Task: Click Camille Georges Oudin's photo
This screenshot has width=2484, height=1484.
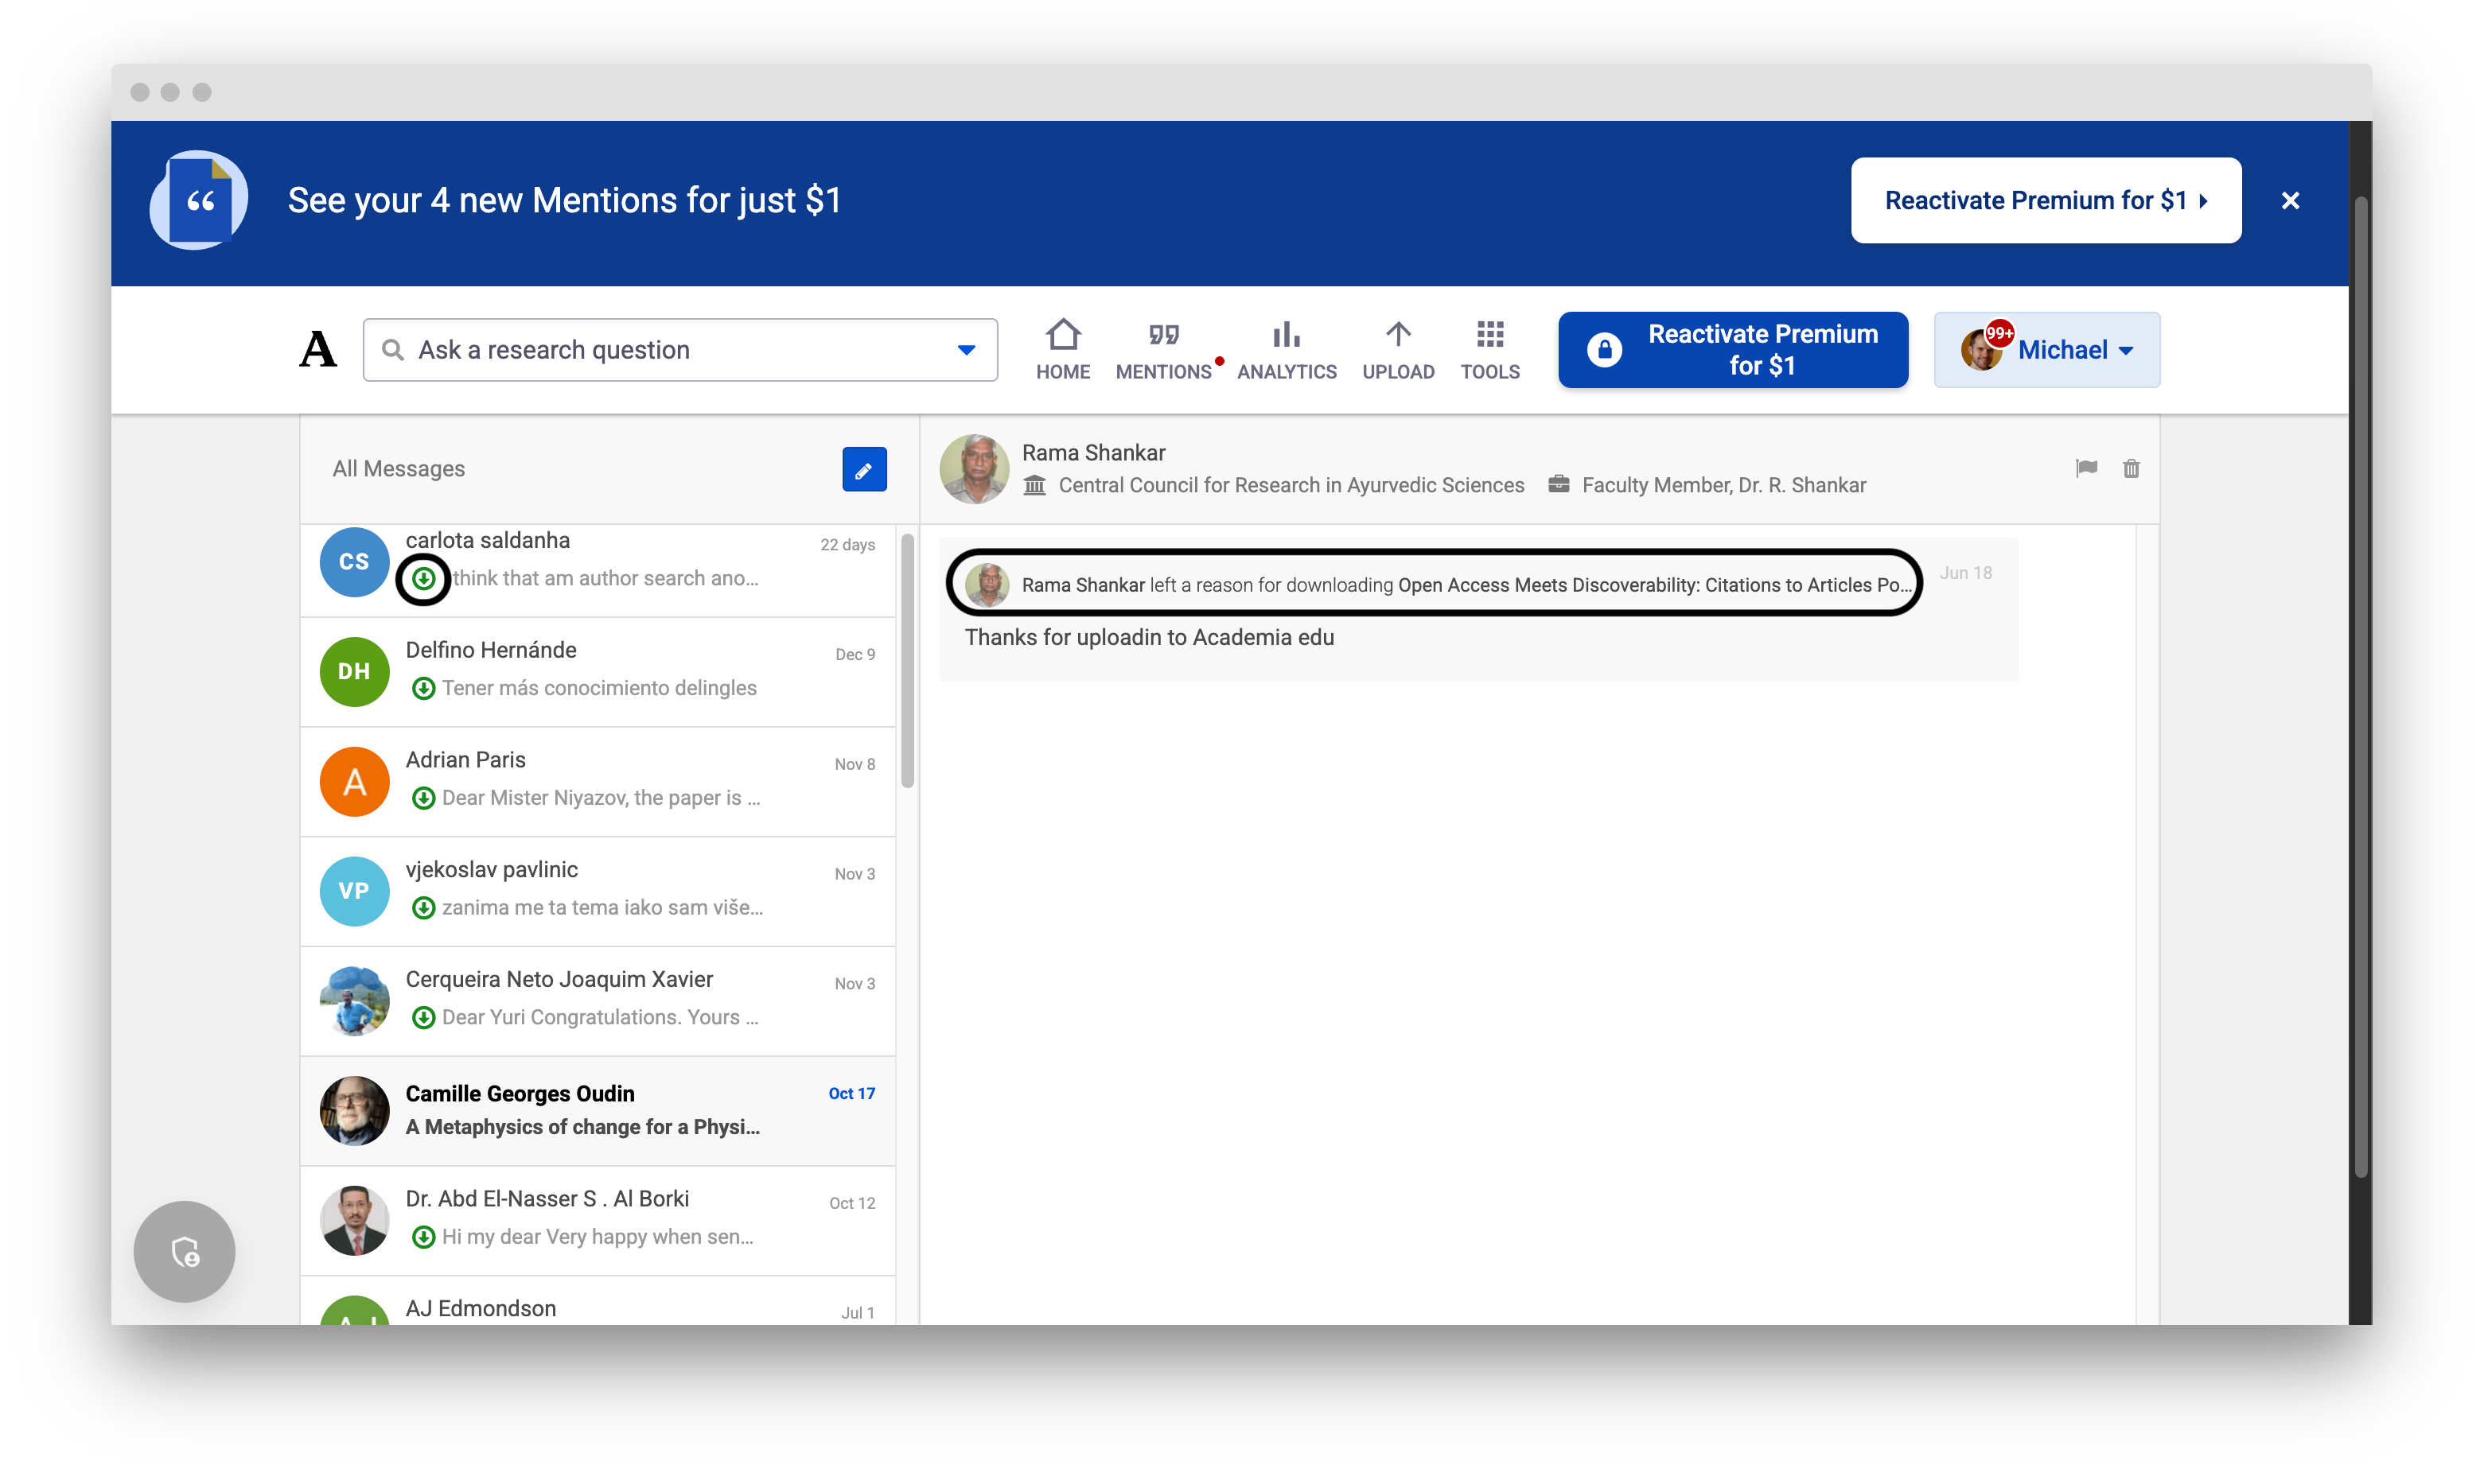Action: point(354,1111)
